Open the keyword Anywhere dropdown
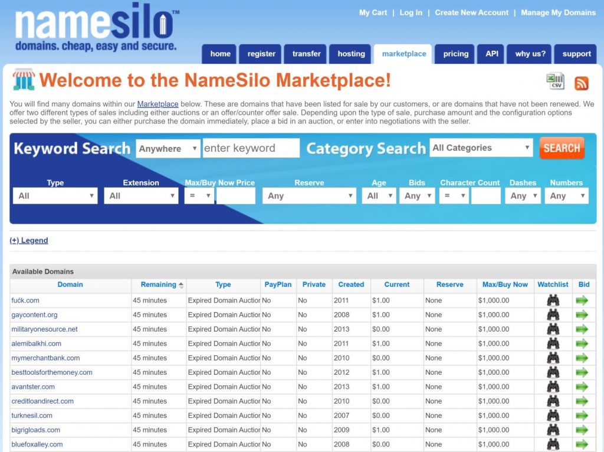Image resolution: width=604 pixels, height=452 pixels. tap(168, 148)
